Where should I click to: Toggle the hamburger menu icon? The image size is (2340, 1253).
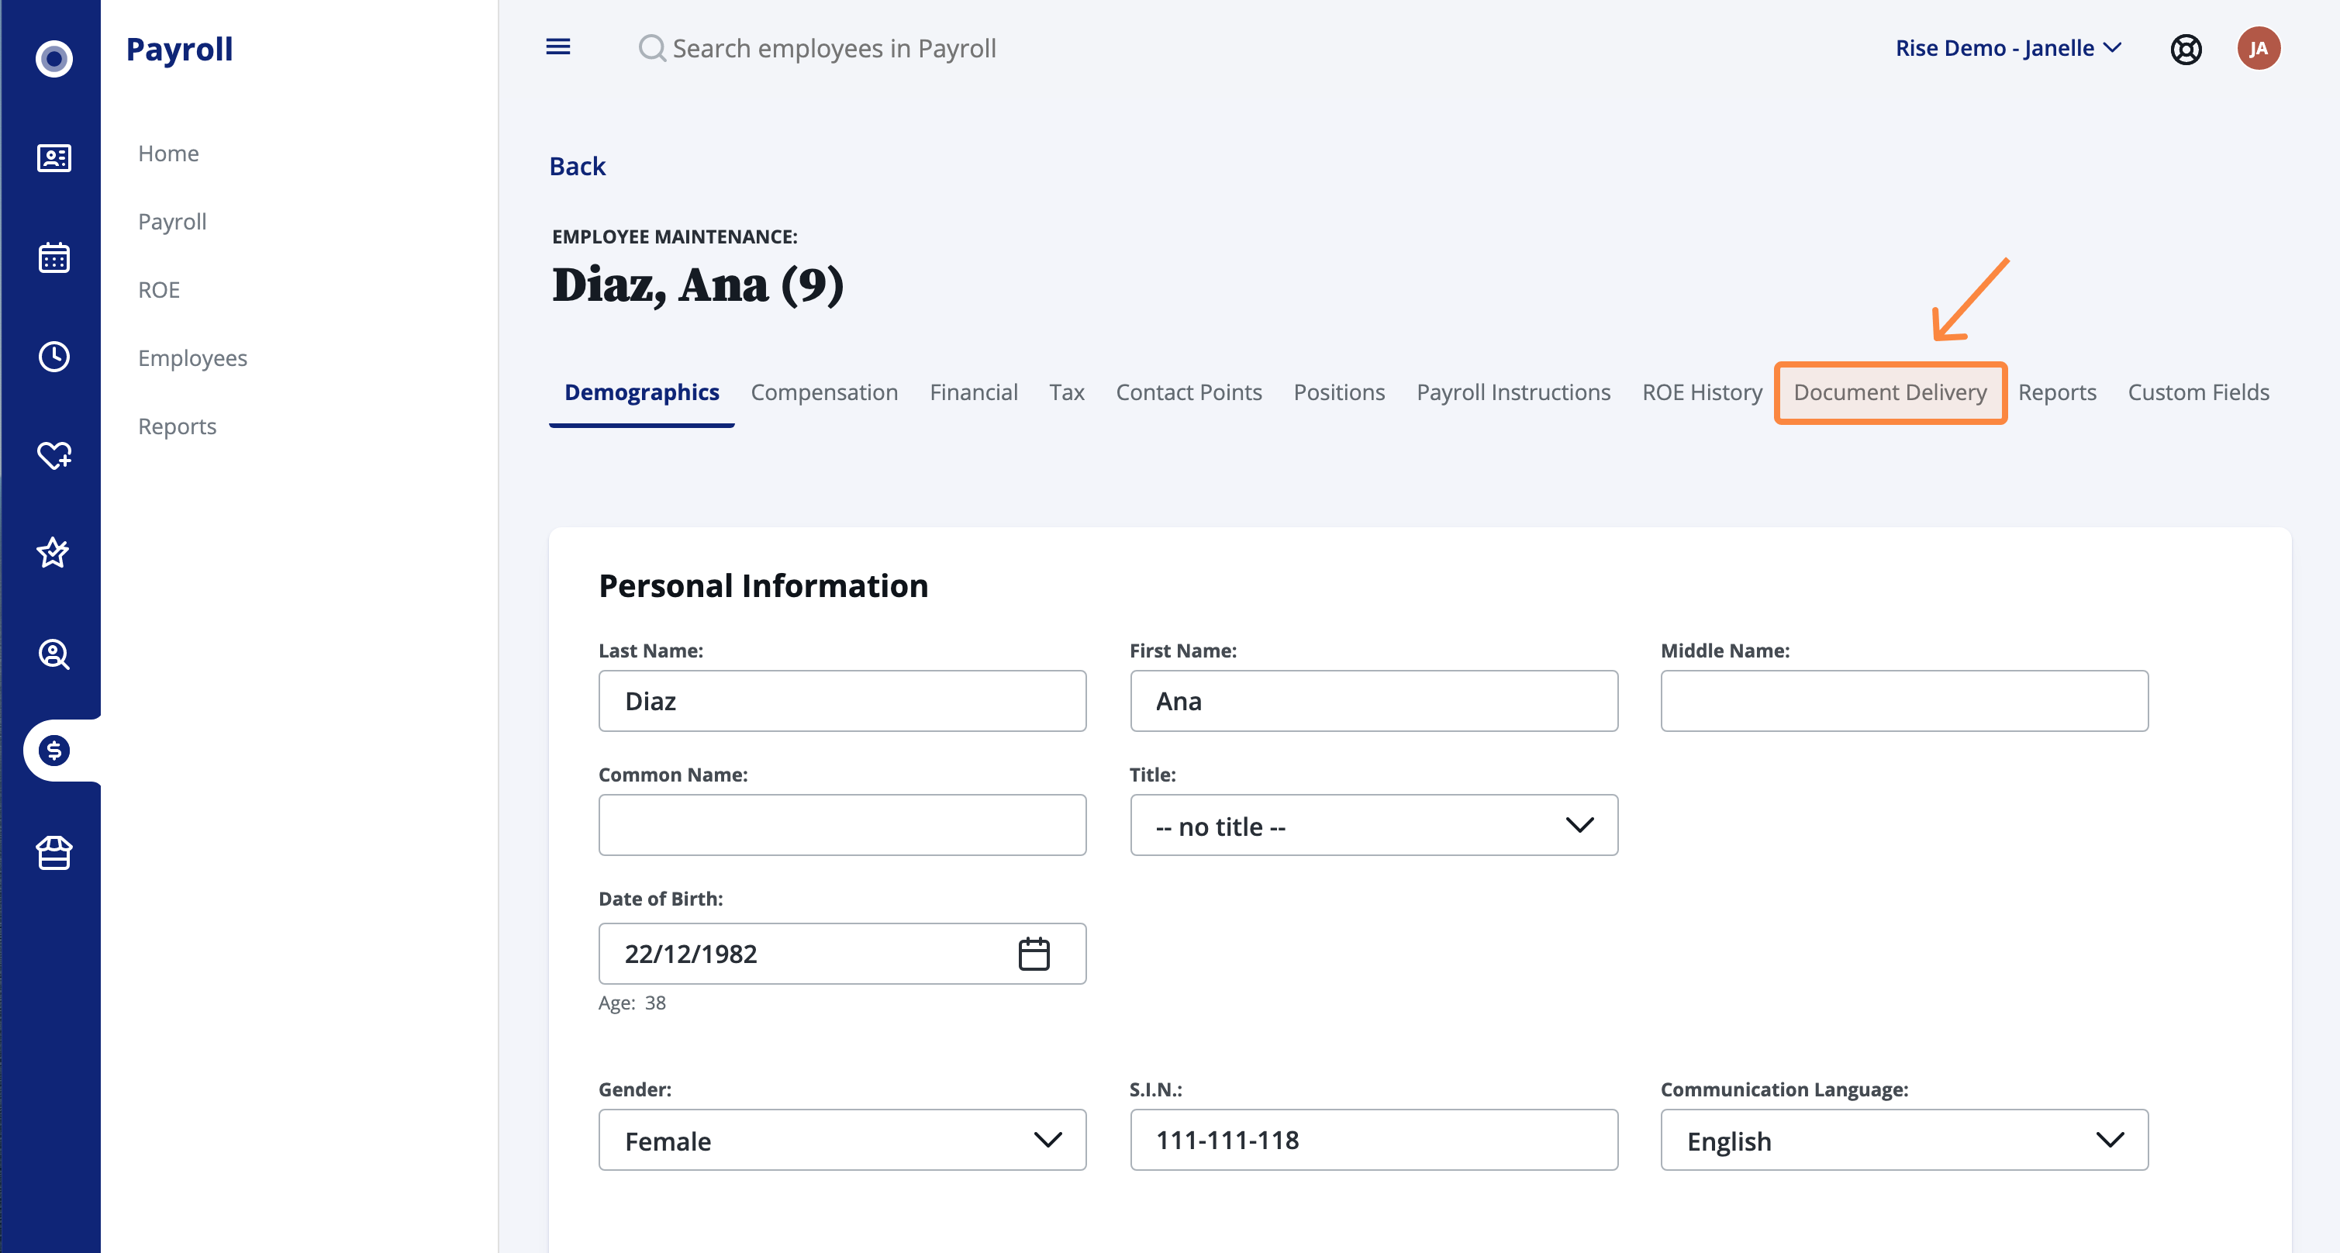coord(557,47)
